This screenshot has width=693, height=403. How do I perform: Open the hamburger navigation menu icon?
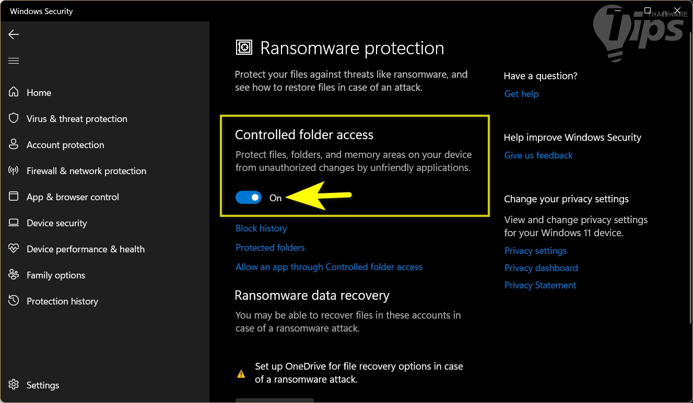tap(14, 61)
